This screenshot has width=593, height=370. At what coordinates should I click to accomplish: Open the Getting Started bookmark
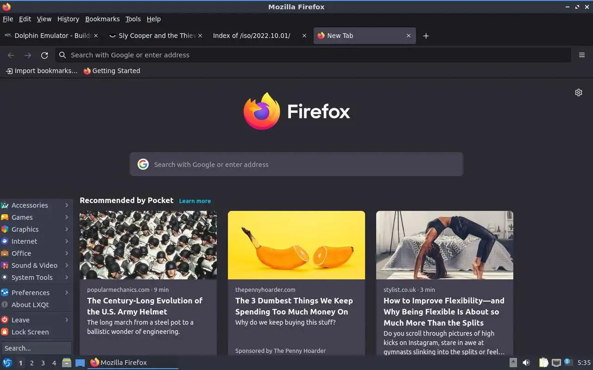(x=112, y=71)
